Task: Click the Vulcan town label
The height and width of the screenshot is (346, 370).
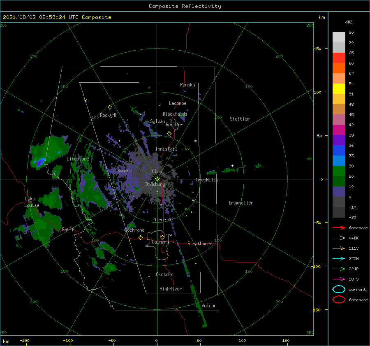Action: click(209, 306)
